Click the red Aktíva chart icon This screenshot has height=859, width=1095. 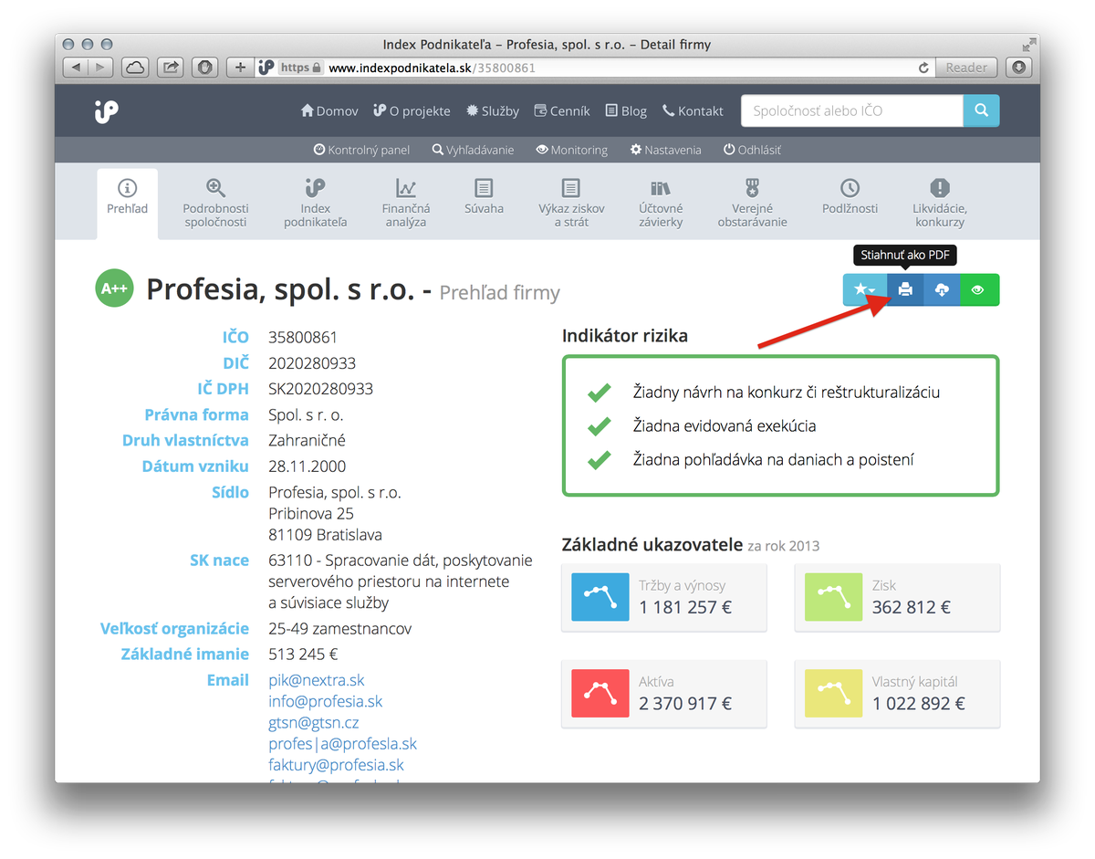(x=600, y=694)
